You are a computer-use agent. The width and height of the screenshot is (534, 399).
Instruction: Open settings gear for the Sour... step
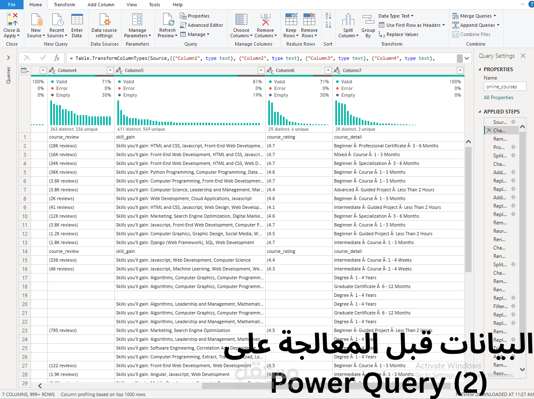click(513, 122)
